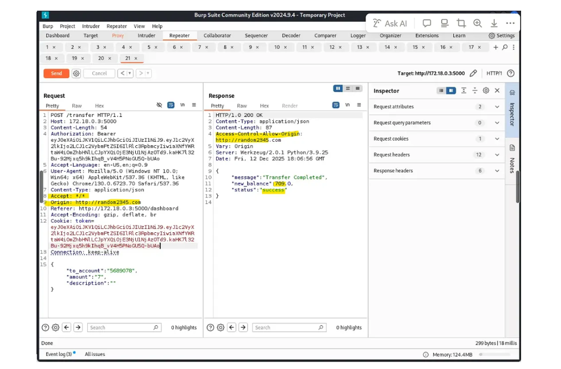Open the Intruder menu

coord(91,26)
